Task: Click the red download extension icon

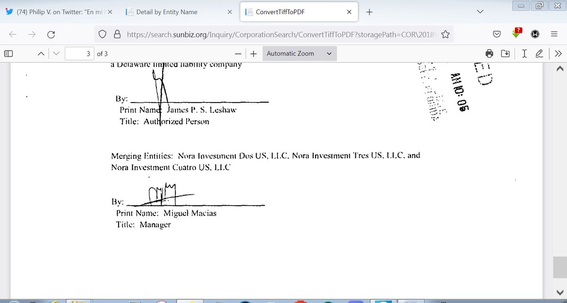Action: point(517,34)
